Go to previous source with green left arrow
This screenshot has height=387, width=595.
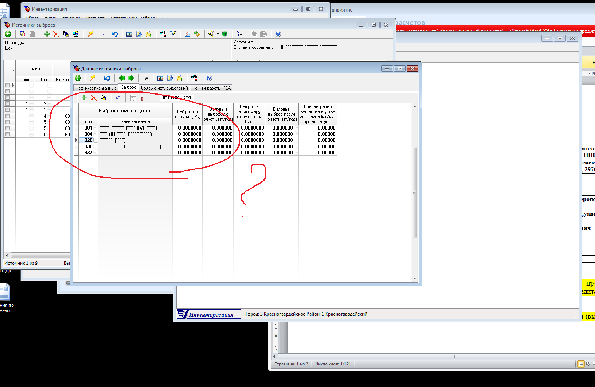click(x=122, y=78)
